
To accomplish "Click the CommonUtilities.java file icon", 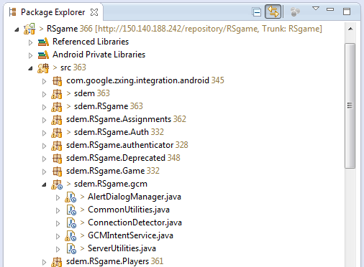I will click(71, 210).
